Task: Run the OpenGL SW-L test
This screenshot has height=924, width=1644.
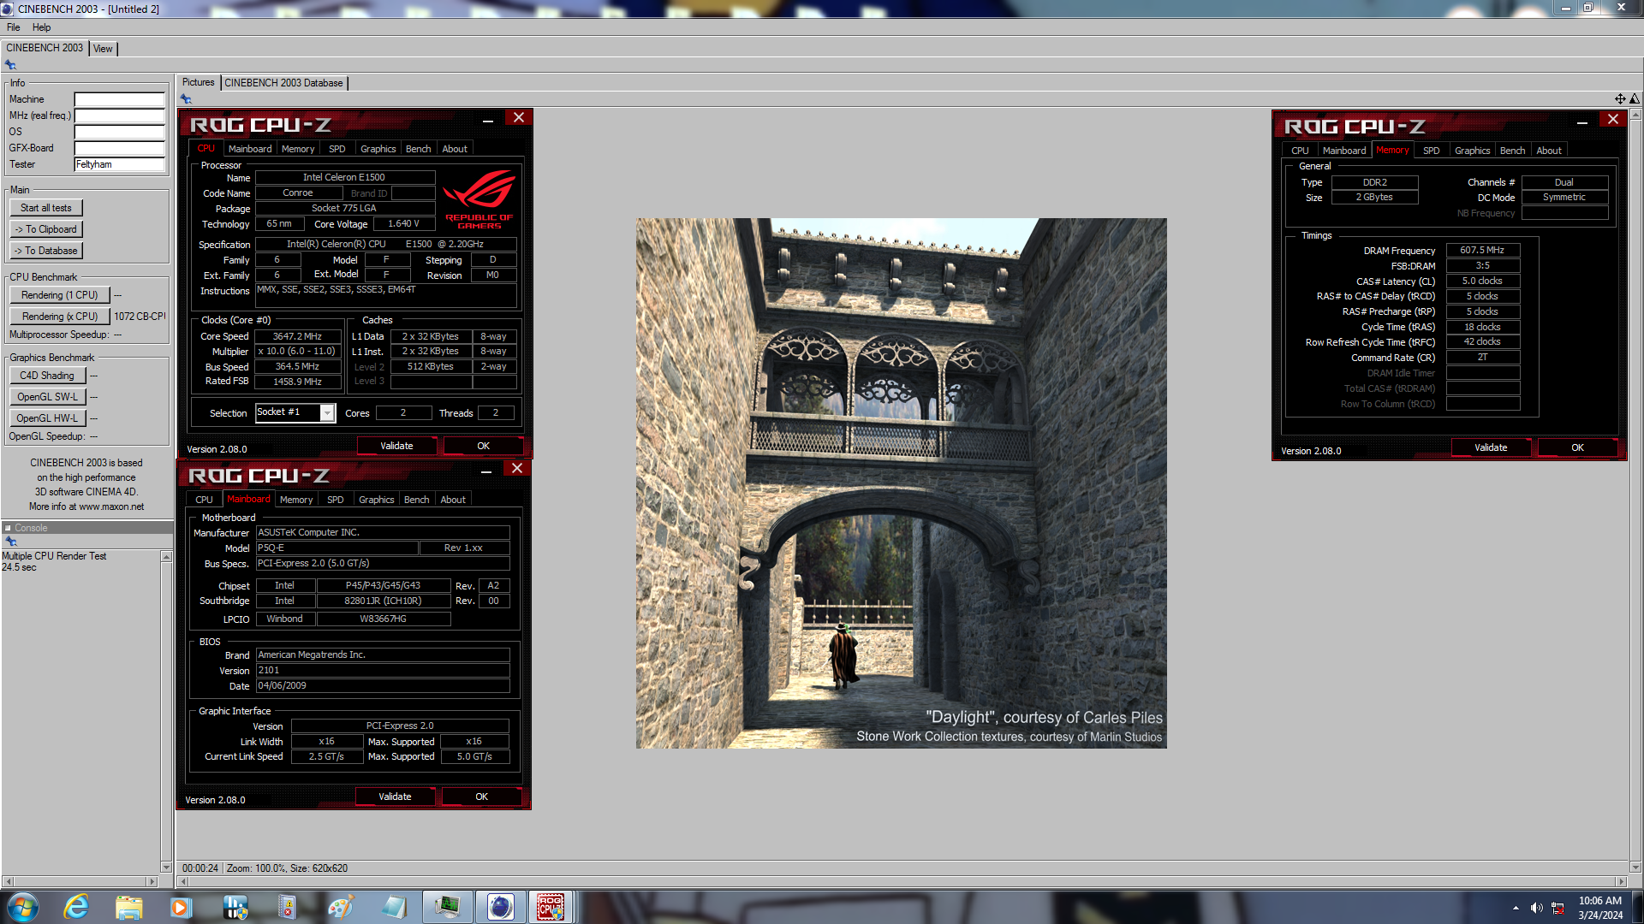Action: point(47,397)
